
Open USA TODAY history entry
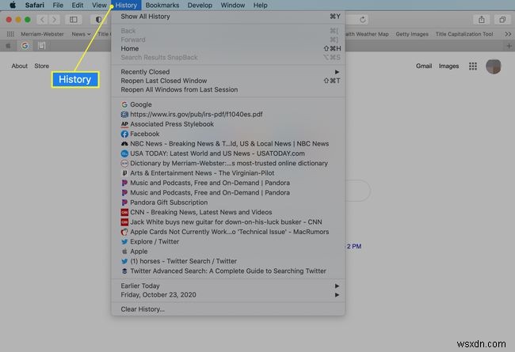[x=228, y=153]
